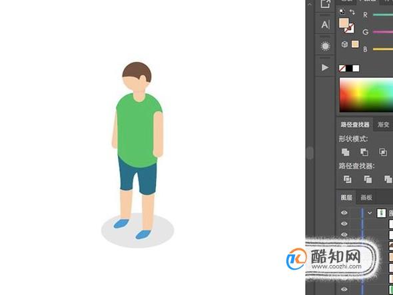Hide the top-level layer via eye icon

[x=344, y=213]
